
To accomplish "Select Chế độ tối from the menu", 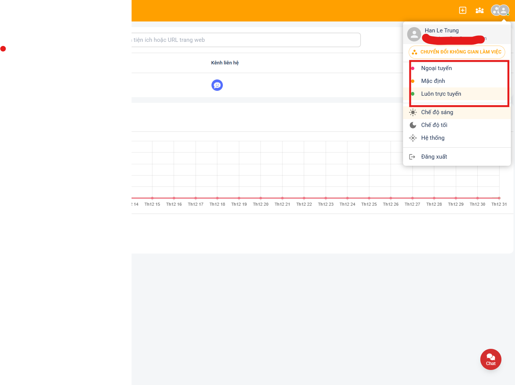I will (434, 125).
